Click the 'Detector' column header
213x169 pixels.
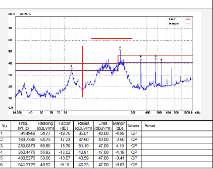tap(134, 126)
